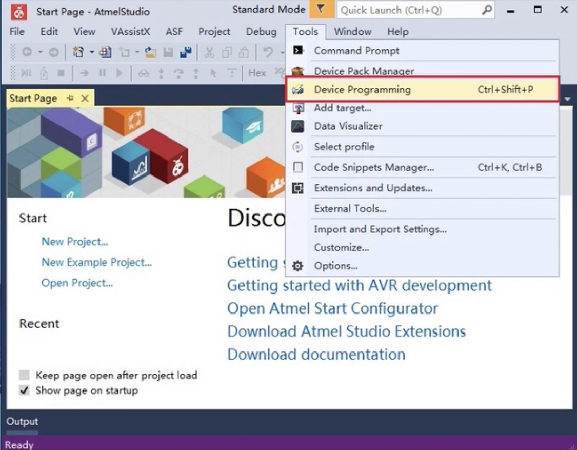Launch Data Visualizer from menu
Screen dimensions: 577x450
(422, 126)
